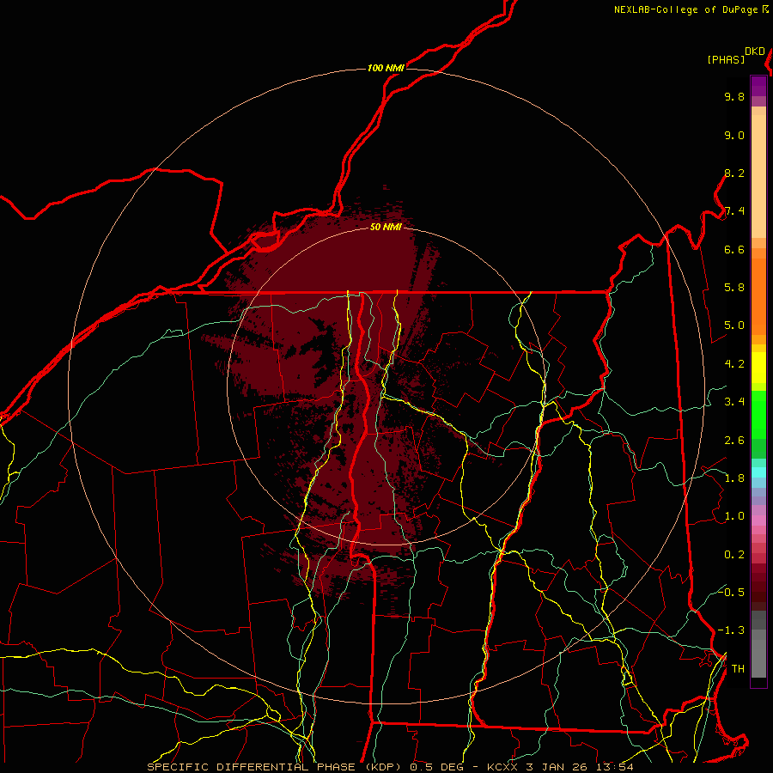773x773 pixels.
Task: Click the 0.2 scale value
Action: (x=734, y=555)
